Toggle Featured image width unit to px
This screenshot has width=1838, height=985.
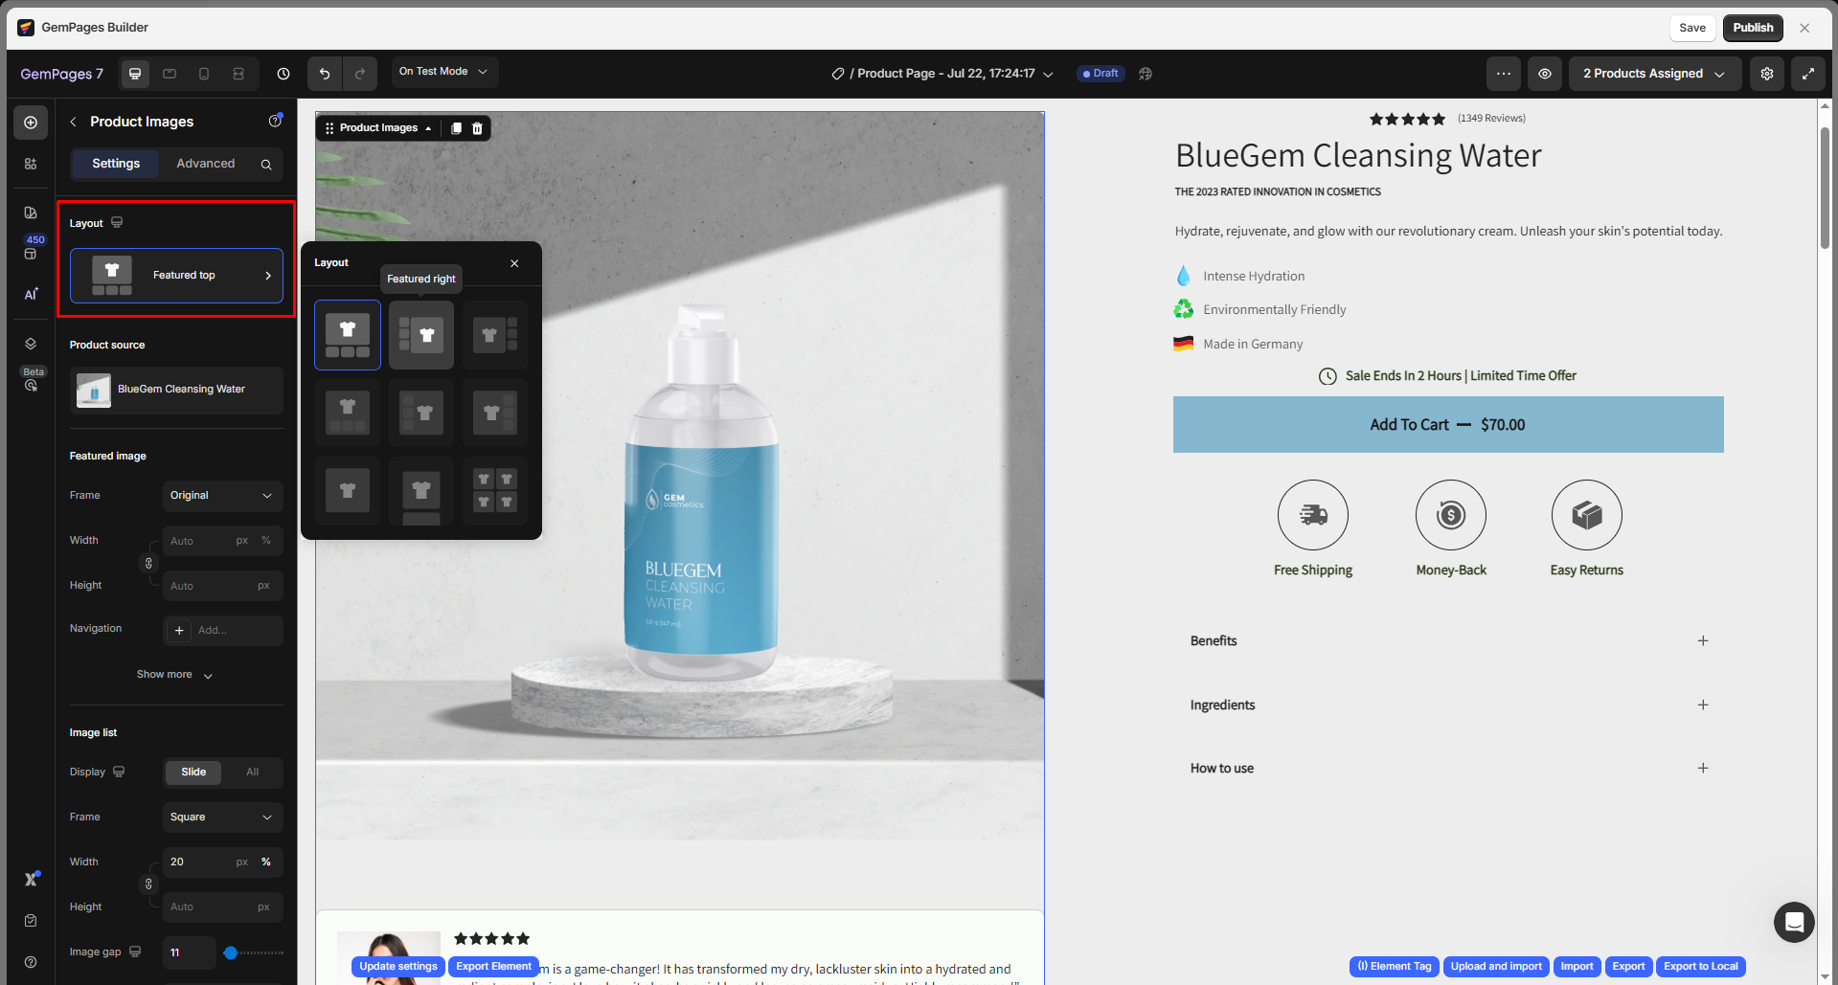point(242,541)
